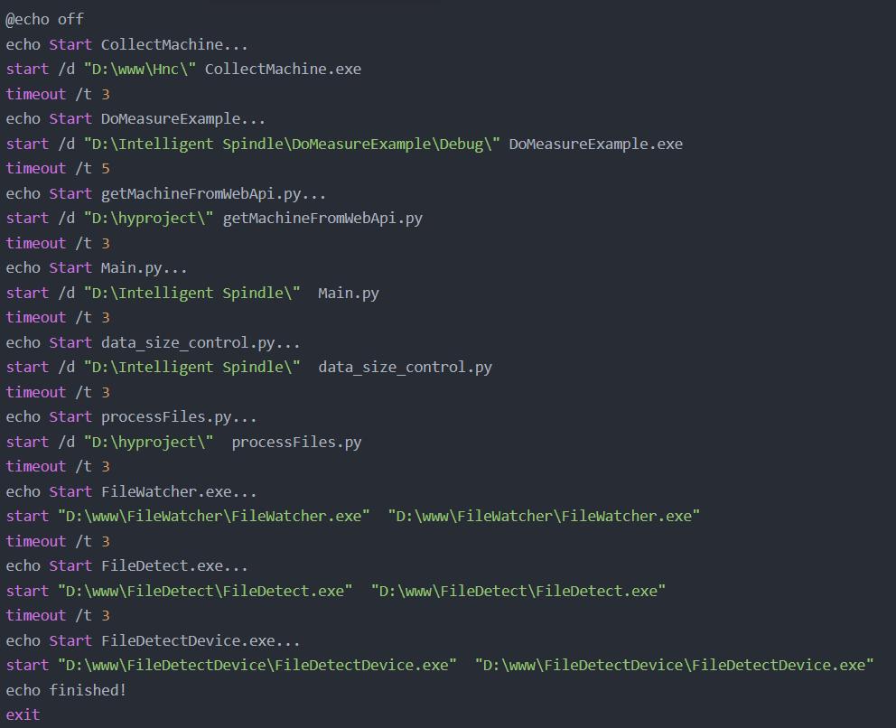Screen dimensions: 896x728
Task: Click 'DoMeasureExample.exe' at line end
Action: point(595,144)
